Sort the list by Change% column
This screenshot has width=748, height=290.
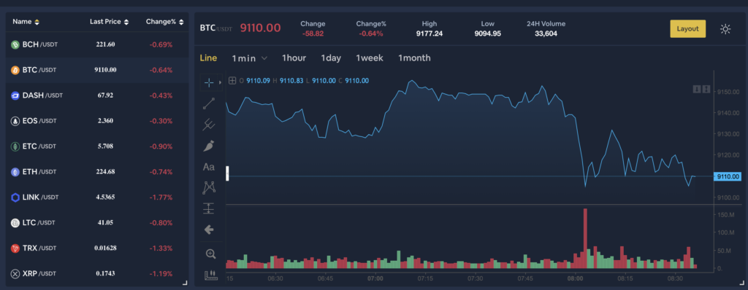(x=164, y=22)
